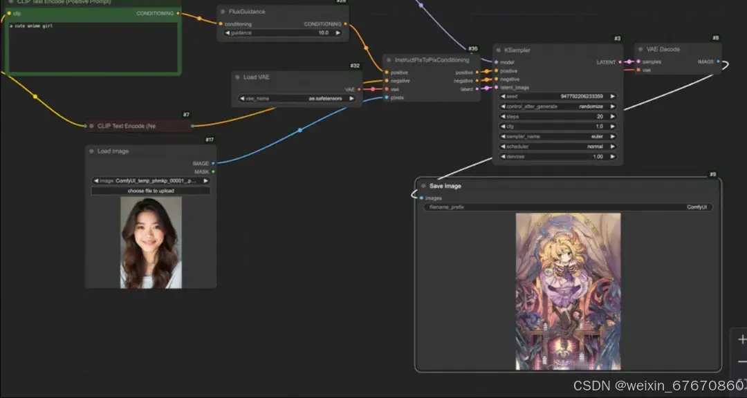
Task: Click the conditioning input port of FluxGuidance
Action: point(221,23)
